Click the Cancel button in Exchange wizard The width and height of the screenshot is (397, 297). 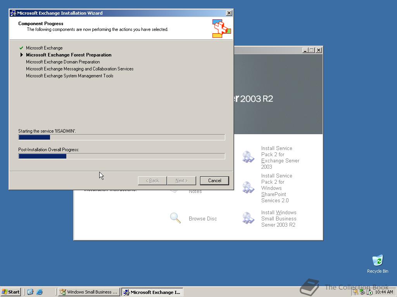coord(214,181)
